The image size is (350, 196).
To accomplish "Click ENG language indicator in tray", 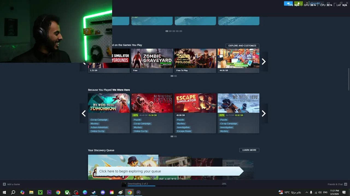I will point(325,192).
